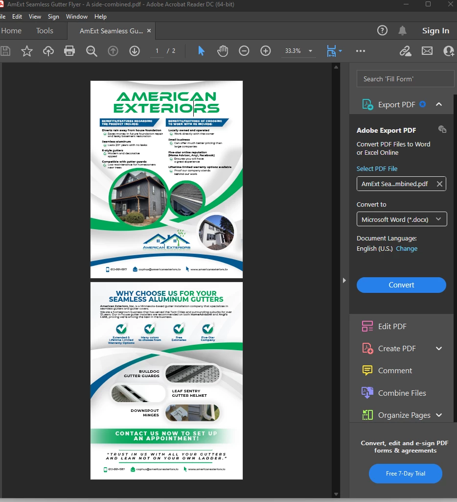This screenshot has height=502, width=457.
Task: Click the second flyer page in the document
Action: pyautogui.click(x=166, y=381)
